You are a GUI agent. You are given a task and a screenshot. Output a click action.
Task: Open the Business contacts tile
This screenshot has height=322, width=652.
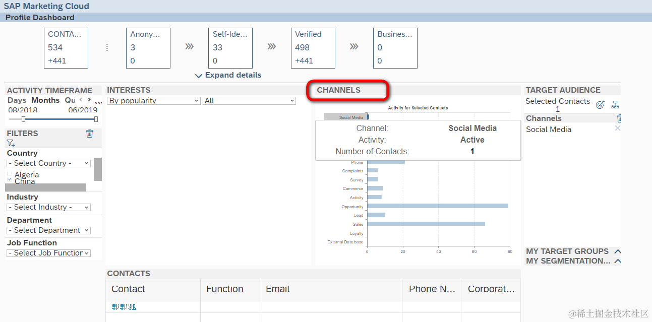[395, 48]
